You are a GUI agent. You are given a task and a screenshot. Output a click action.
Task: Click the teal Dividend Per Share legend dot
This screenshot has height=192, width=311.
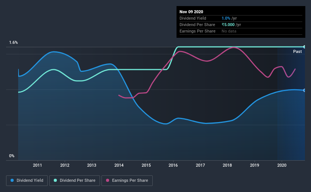55,180
